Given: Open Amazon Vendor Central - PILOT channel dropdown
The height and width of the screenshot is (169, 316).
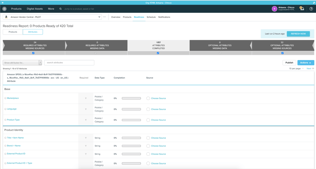Looking at the screenshot, I should 52,17.
